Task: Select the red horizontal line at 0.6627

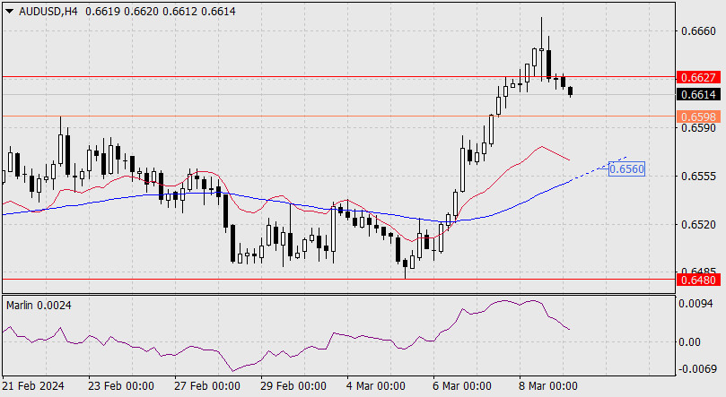Action: (x=339, y=77)
